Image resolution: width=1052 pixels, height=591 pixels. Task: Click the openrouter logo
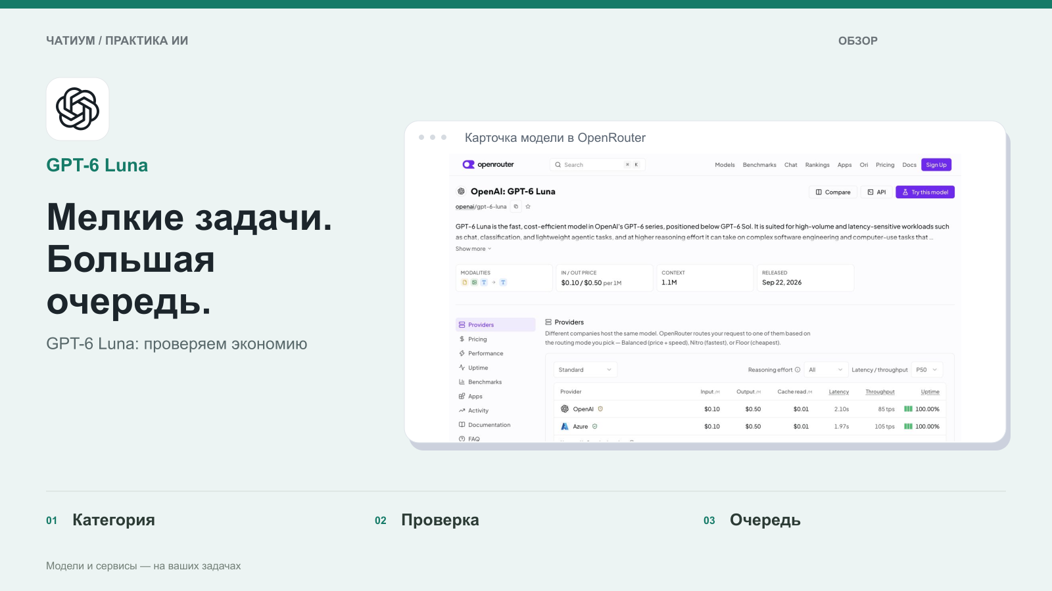(x=488, y=165)
